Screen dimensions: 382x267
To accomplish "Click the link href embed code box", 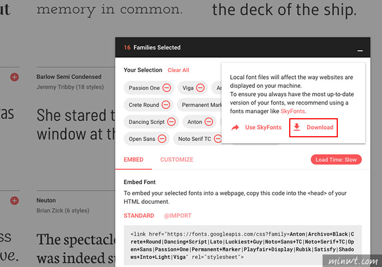I will [243, 245].
